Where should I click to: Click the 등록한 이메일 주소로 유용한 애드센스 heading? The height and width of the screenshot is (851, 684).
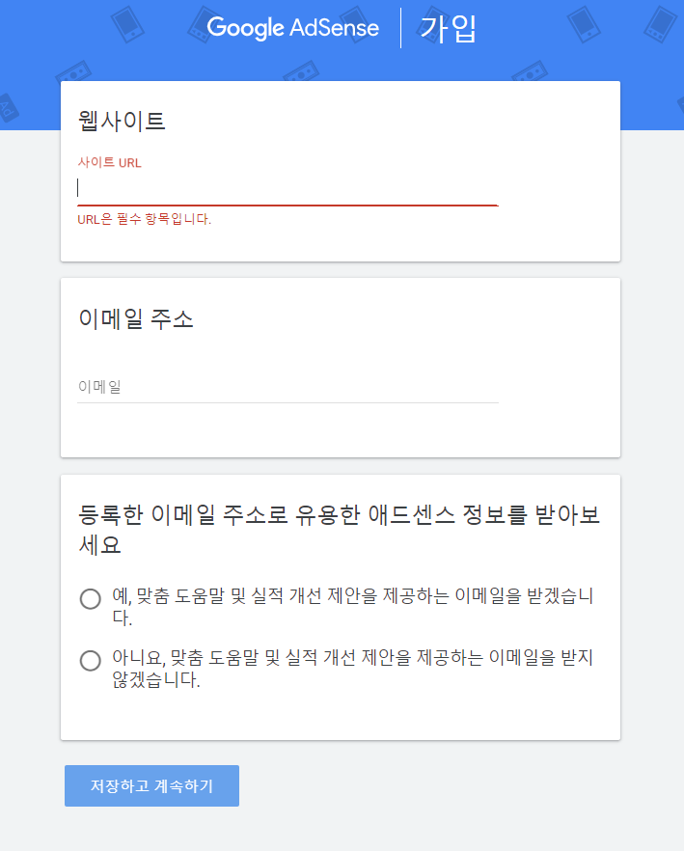pyautogui.click(x=339, y=529)
